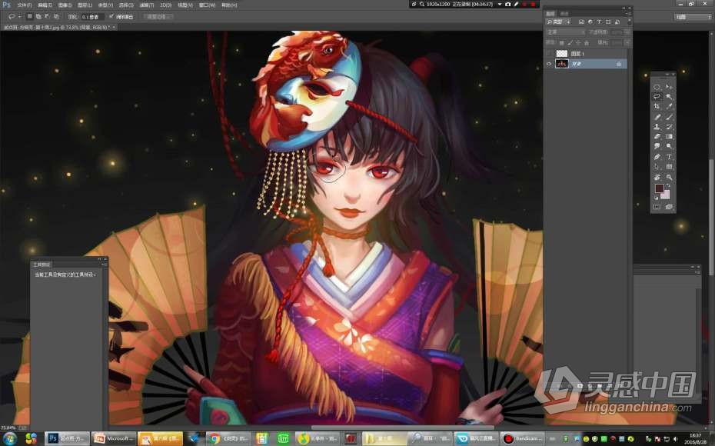Filter layers by adjustment layer icon
The image size is (715, 446).
590,22
